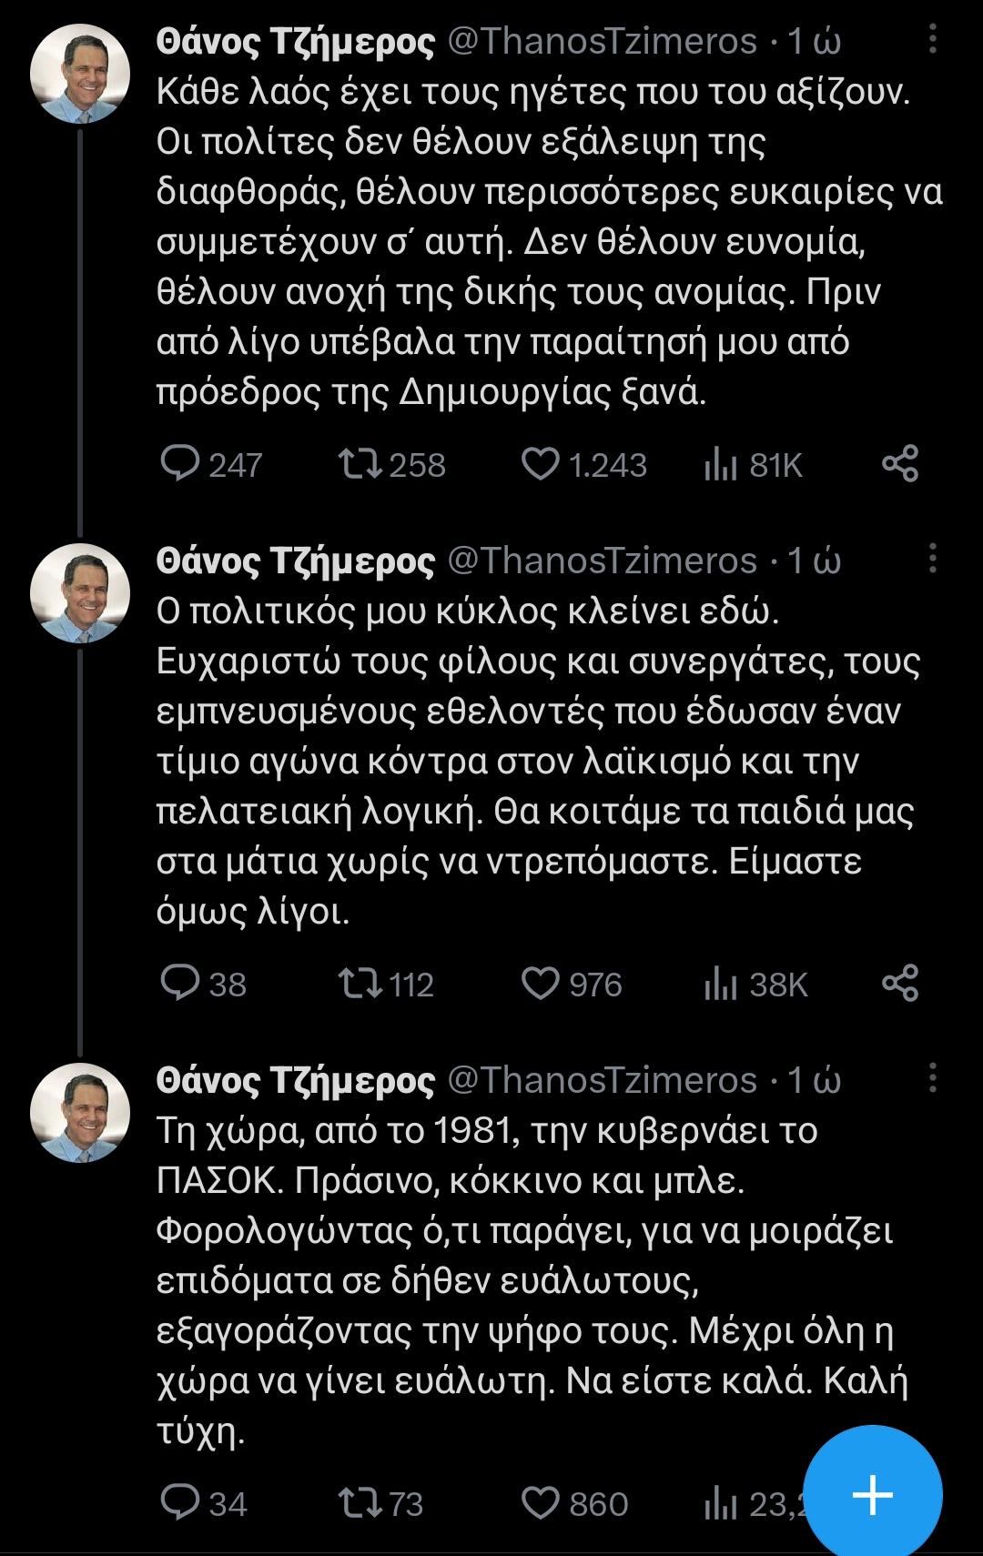Open profile picture on the first tweet

pos(80,74)
